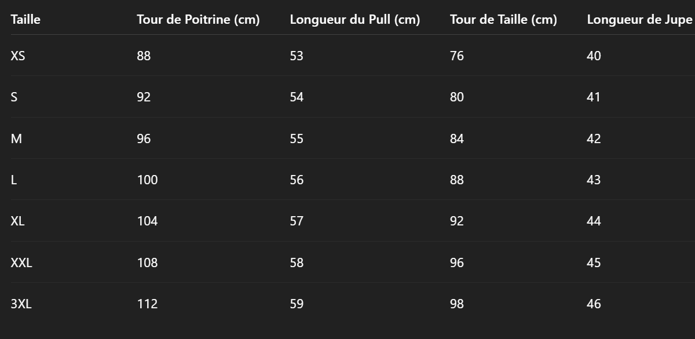
Task: Select waist value 76 in XS row
Action: pos(457,56)
